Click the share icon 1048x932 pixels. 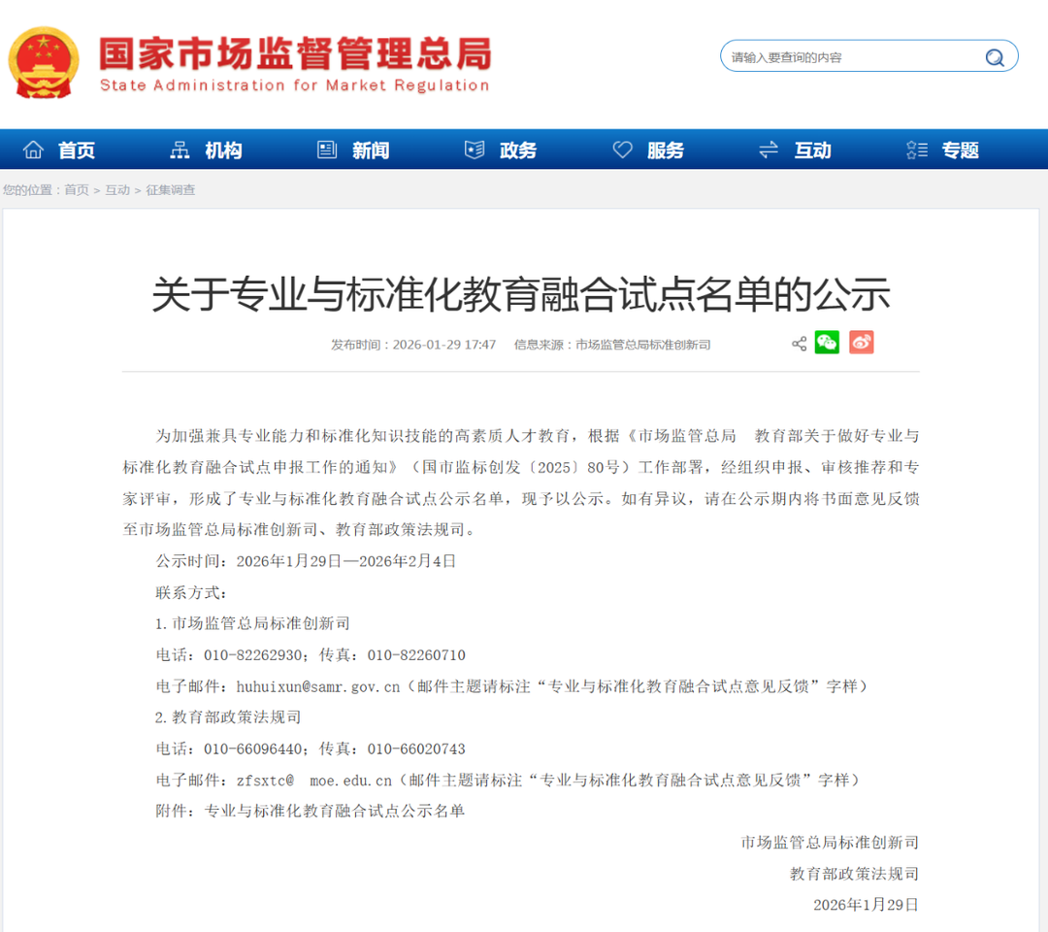point(799,344)
